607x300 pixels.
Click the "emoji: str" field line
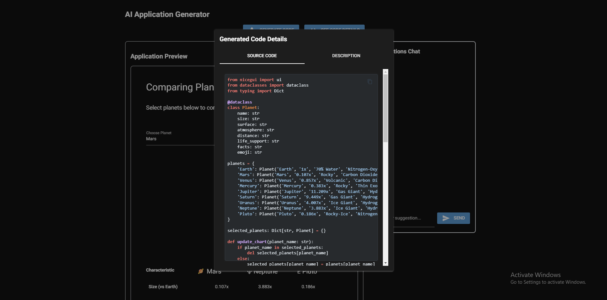(x=250, y=152)
